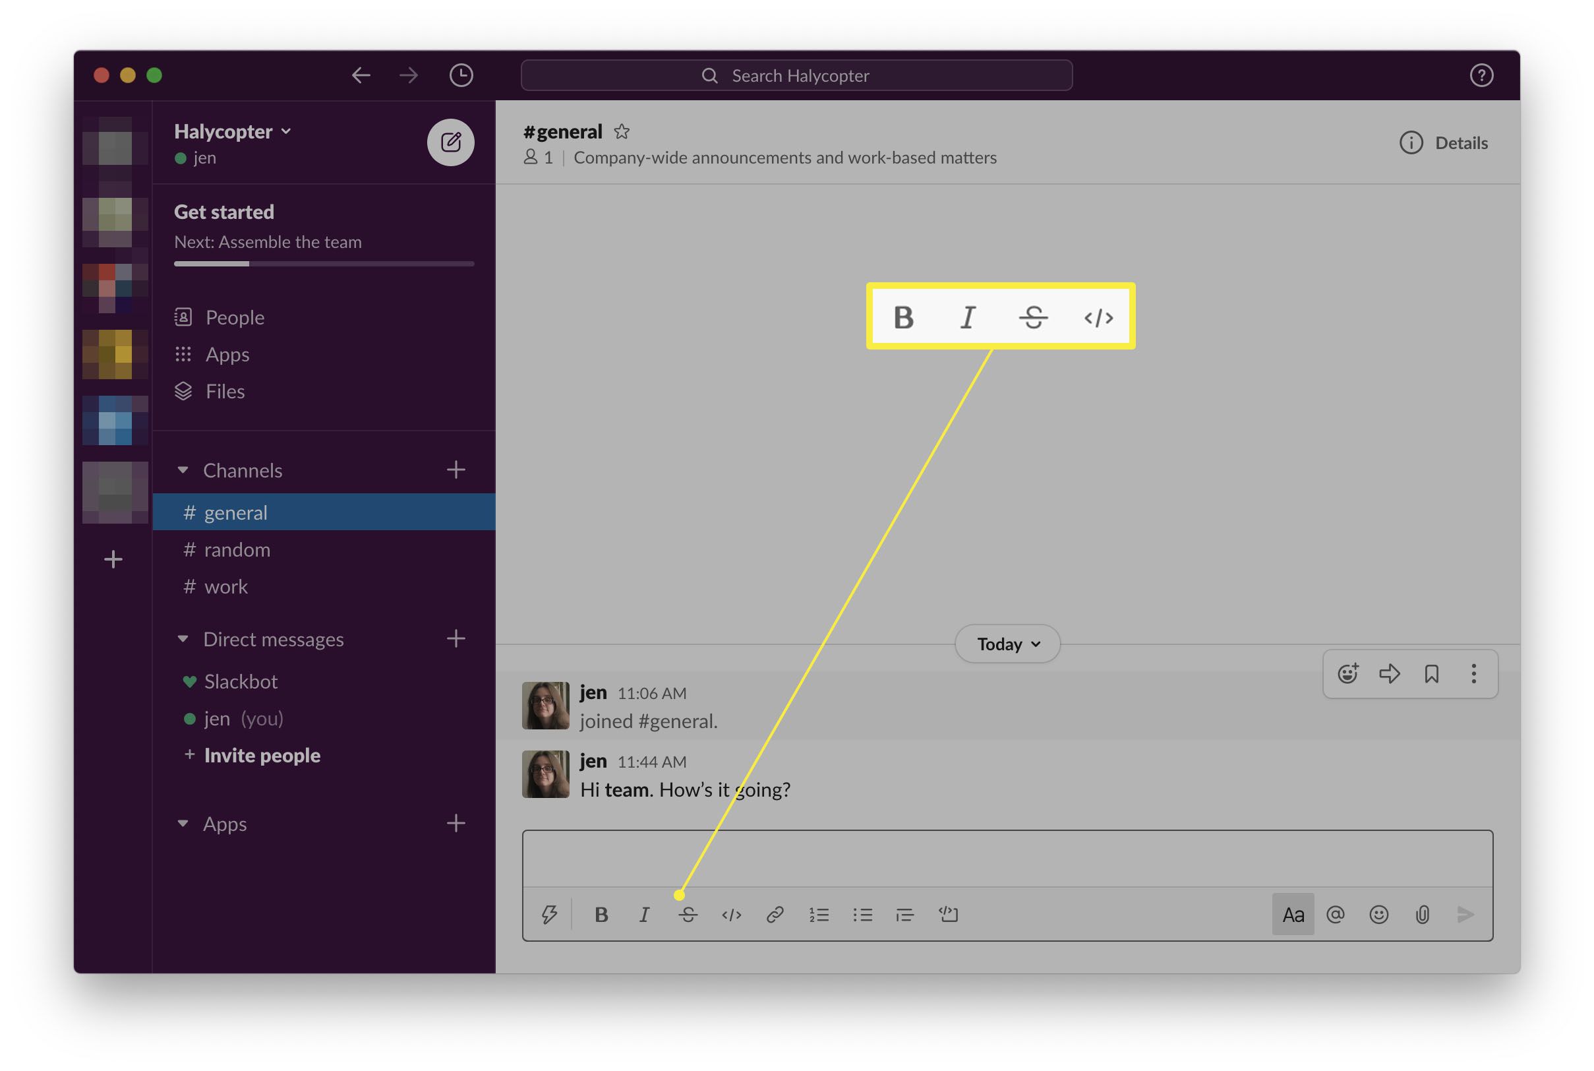Viewport: 1594px width, 1071px height.
Task: Select the #random channel
Action: 238,549
